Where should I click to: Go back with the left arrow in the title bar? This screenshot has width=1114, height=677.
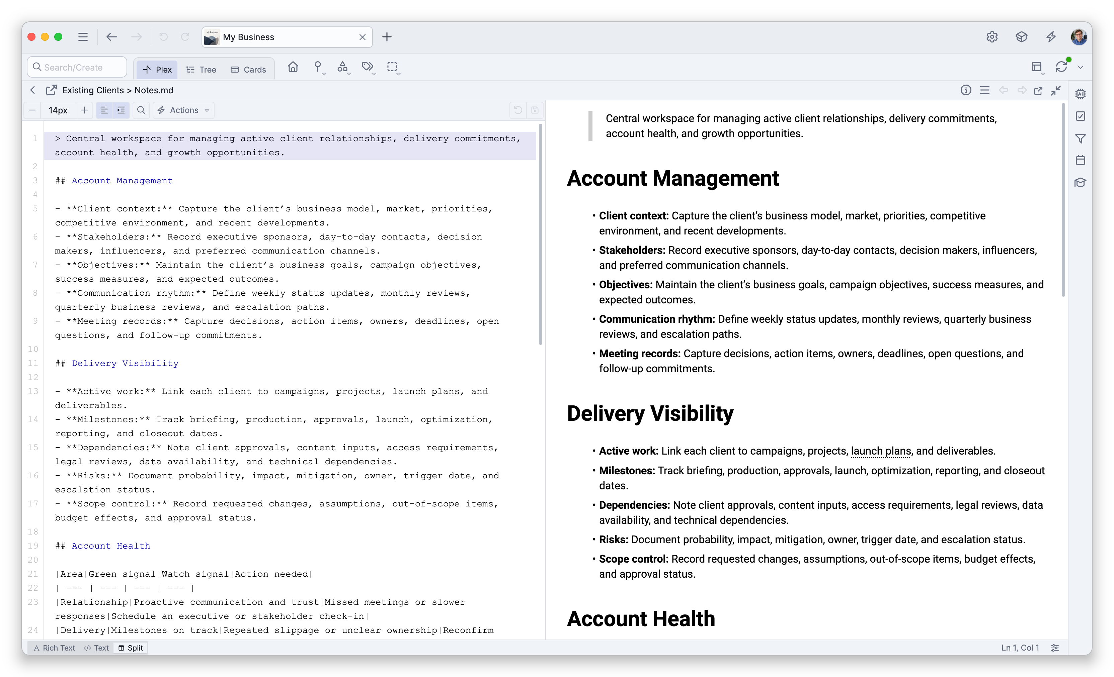pos(112,37)
